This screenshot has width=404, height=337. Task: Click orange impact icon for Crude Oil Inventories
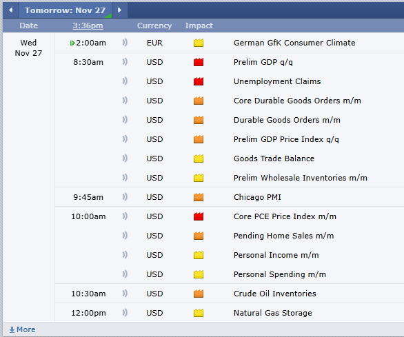click(x=199, y=294)
